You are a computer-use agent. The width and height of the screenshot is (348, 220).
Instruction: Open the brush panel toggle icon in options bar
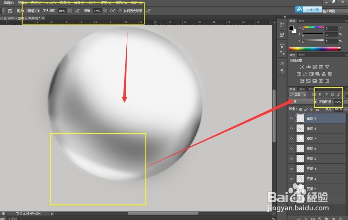[10, 11]
